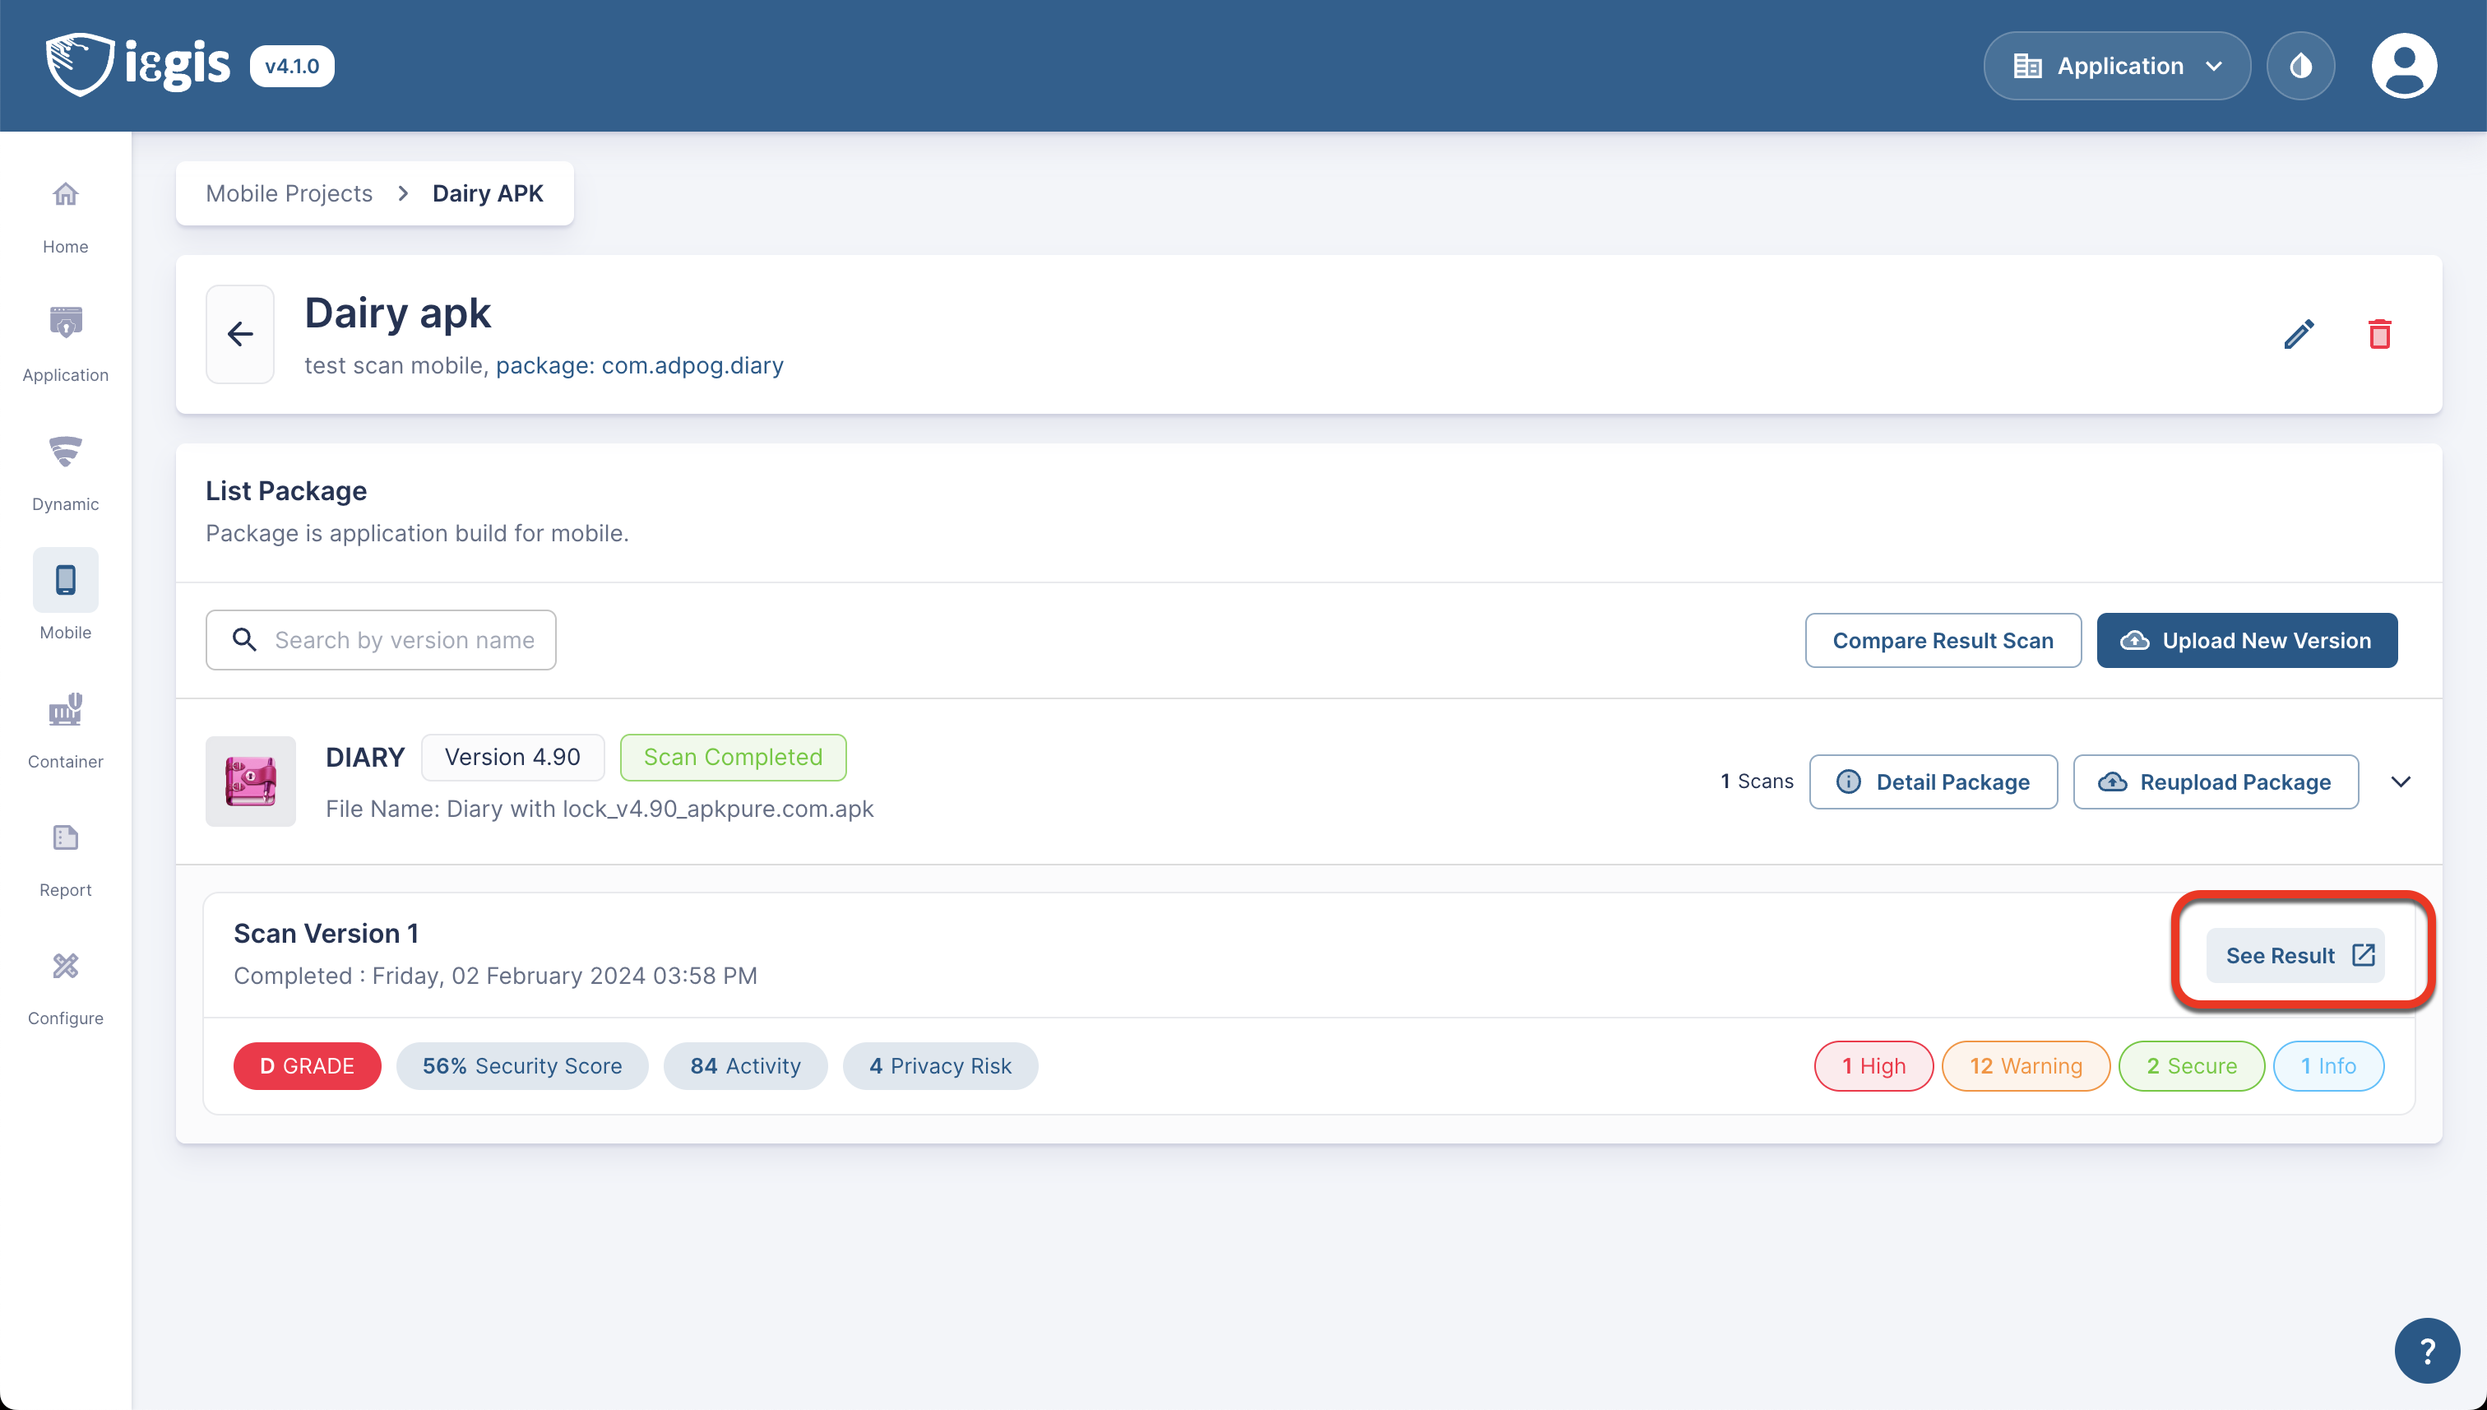The image size is (2487, 1410).
Task: Click the DIARY app thumbnail
Action: 251,782
